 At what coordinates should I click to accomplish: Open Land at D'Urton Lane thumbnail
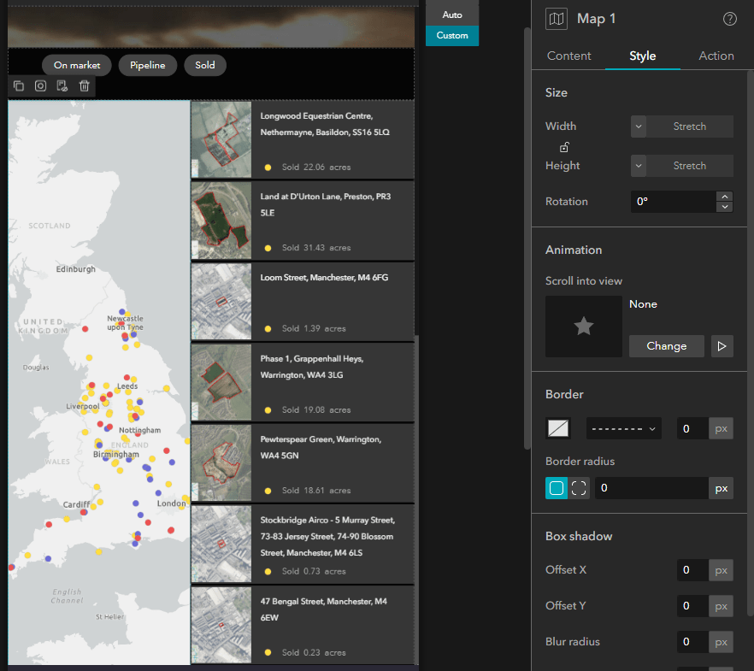click(x=221, y=221)
